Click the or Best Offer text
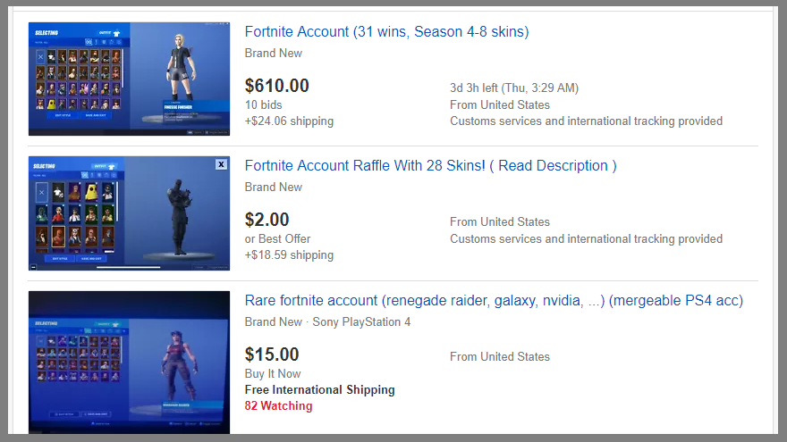The image size is (787, 442). tap(276, 238)
